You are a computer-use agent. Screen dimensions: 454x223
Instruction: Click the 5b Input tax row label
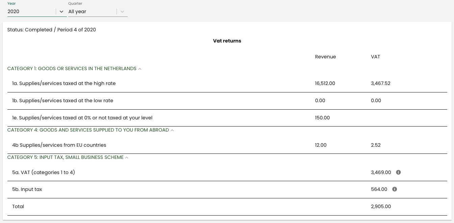coord(27,189)
